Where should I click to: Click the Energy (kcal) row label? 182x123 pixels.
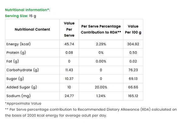tap(19, 44)
